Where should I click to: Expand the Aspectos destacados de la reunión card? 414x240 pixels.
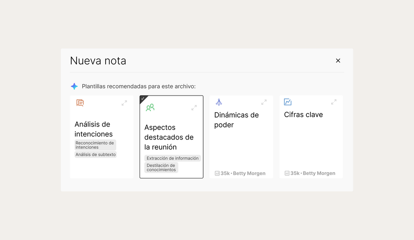click(194, 108)
